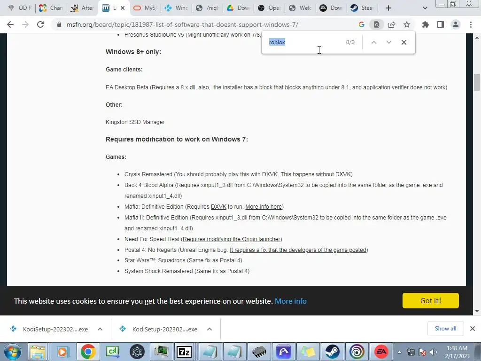Open the volume speaker tray icon
Screen dimensions: 481x361
coord(434,352)
